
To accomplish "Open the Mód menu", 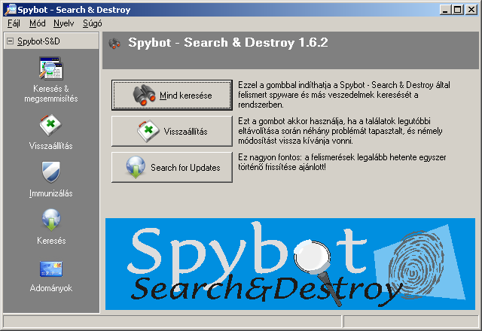I will (37, 23).
